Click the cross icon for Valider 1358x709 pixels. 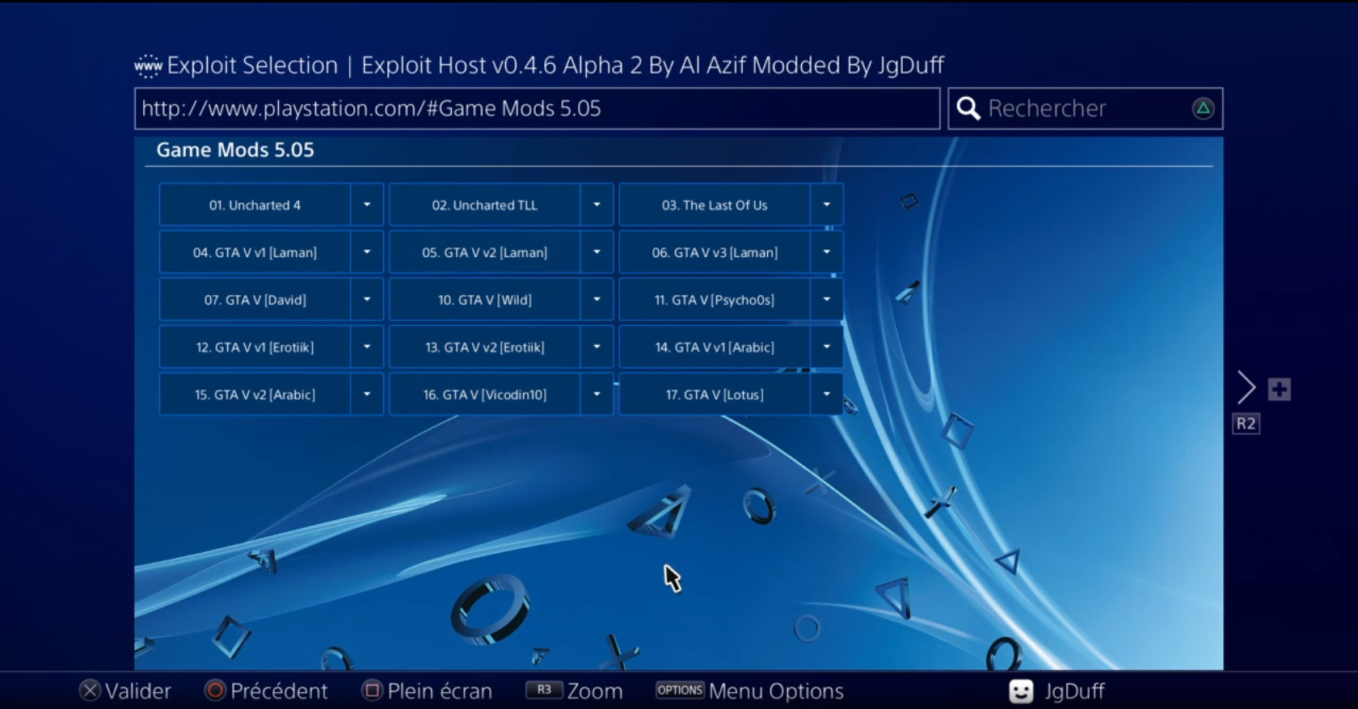(x=90, y=690)
